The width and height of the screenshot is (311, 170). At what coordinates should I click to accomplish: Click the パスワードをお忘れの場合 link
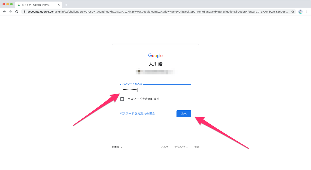coord(137,114)
